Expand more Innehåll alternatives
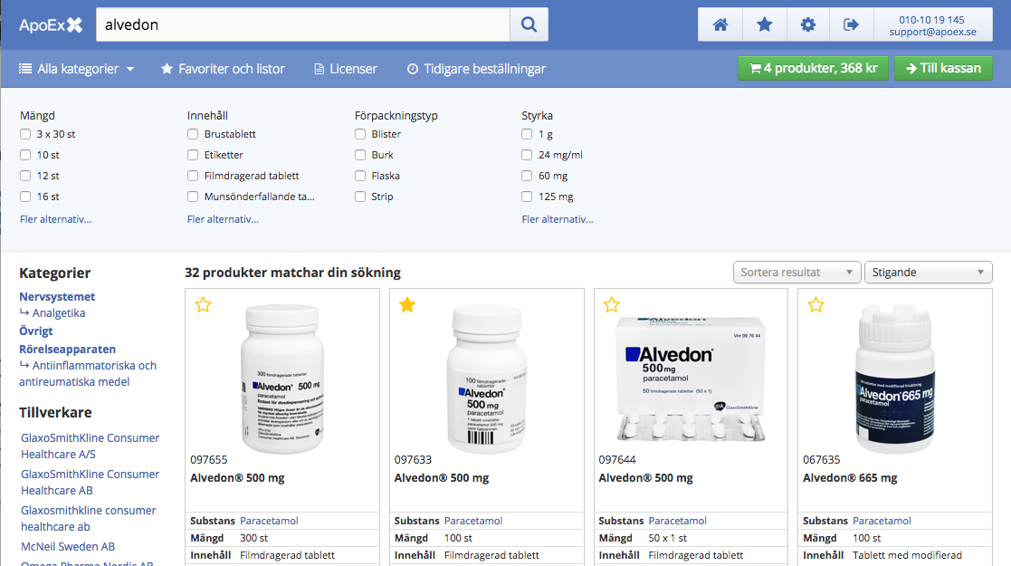1011x566 pixels. point(223,219)
